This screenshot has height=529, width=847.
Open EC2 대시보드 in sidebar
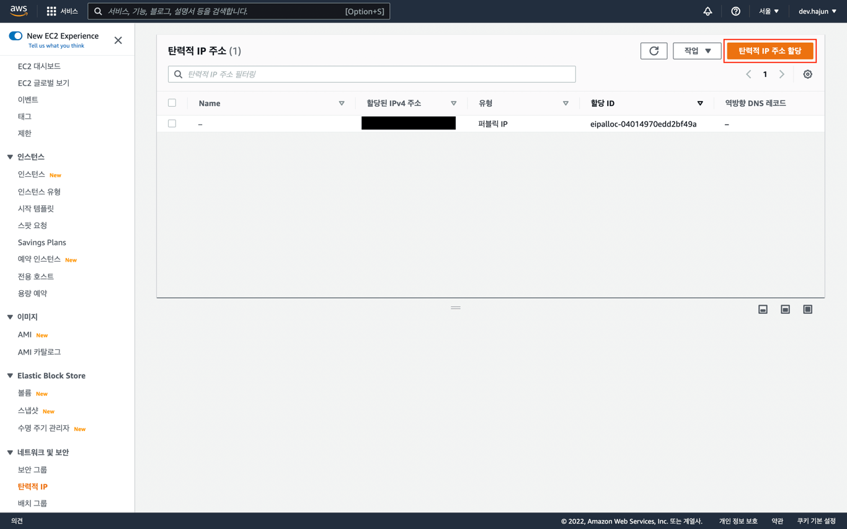pyautogui.click(x=39, y=66)
